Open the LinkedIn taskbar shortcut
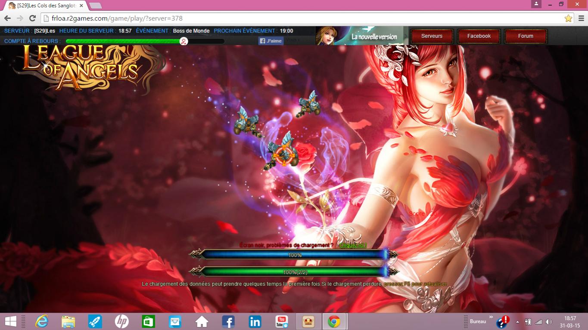 (x=255, y=321)
